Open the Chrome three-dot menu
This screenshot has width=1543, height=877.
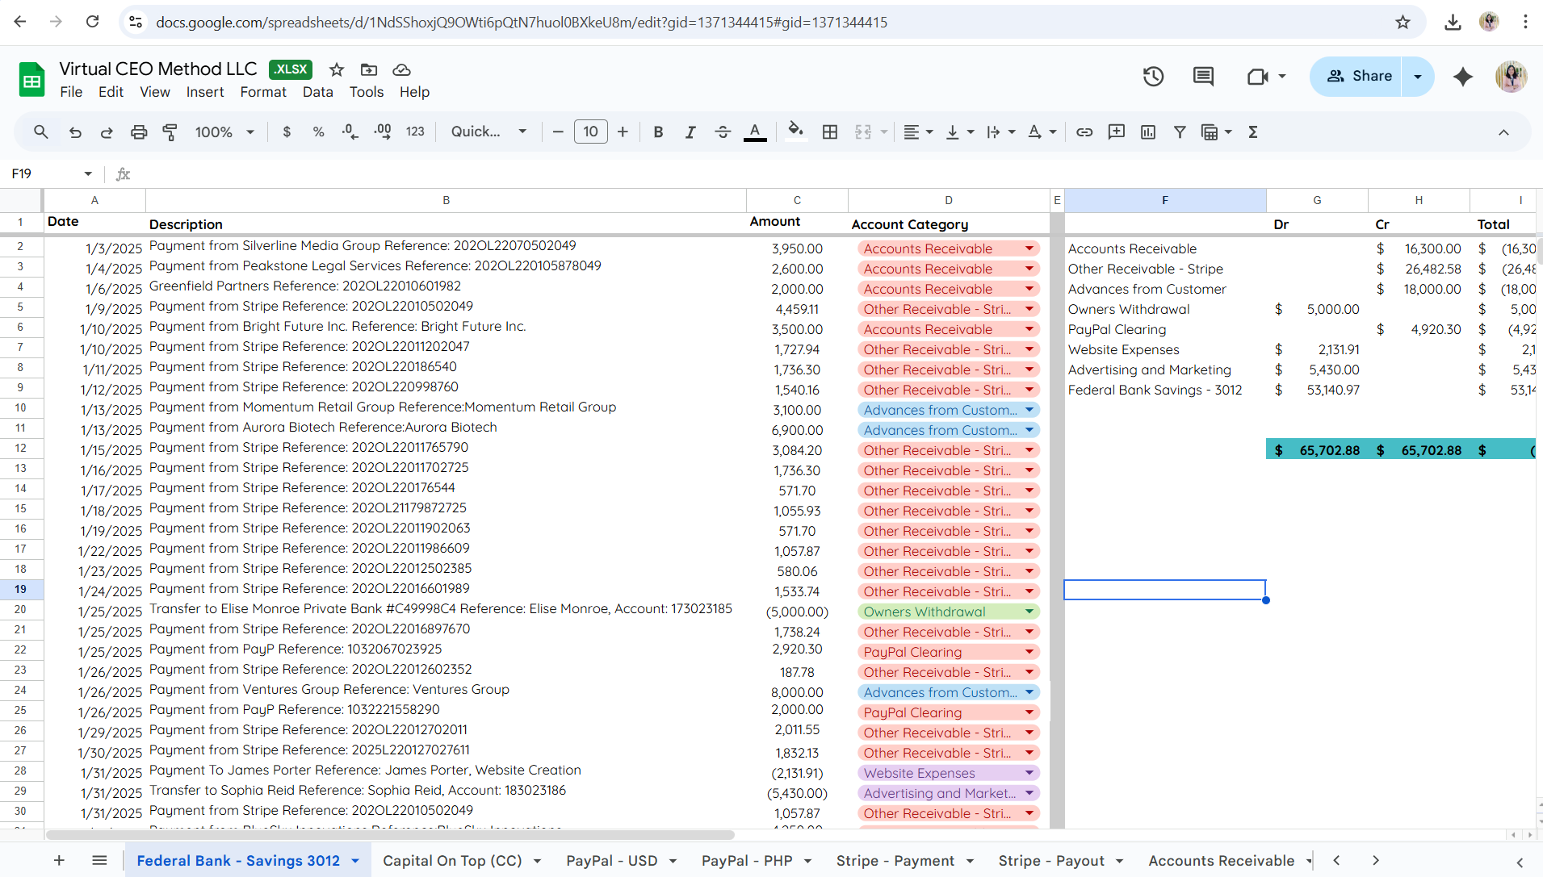pos(1525,22)
